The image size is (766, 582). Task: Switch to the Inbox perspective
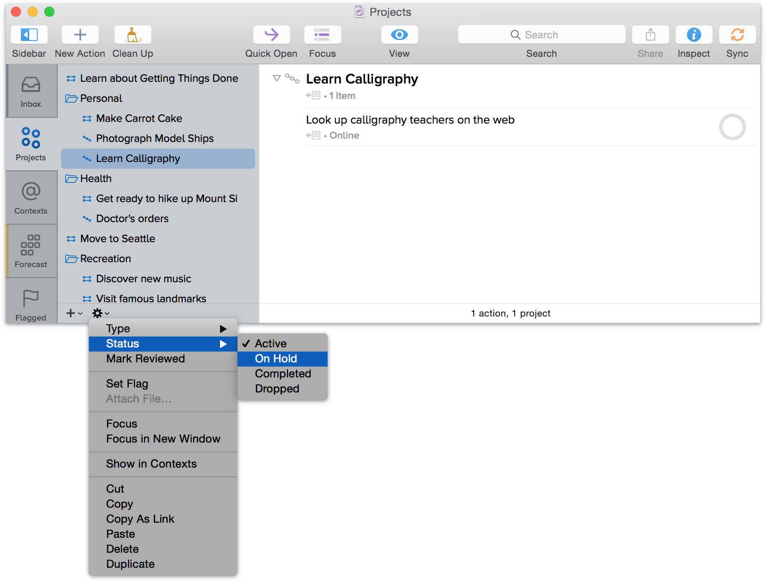31,91
